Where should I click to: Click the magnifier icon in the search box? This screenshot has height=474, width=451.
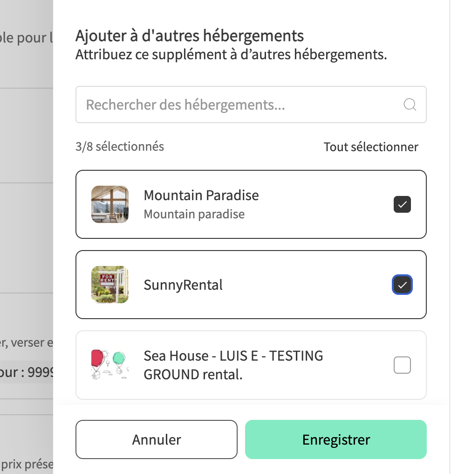(410, 105)
